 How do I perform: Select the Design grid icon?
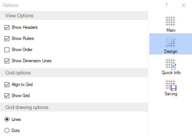coord(171,42)
